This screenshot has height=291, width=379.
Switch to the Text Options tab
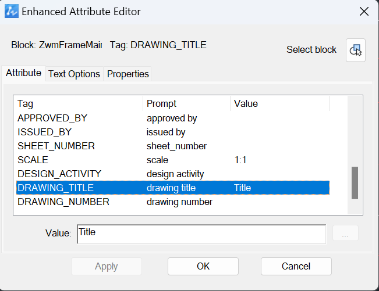(74, 74)
